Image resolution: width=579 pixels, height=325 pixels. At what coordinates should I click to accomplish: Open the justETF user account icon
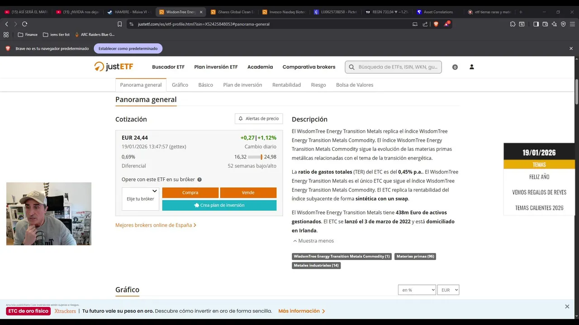click(x=471, y=67)
